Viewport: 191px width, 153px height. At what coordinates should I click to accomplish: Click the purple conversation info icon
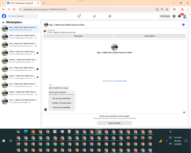coord(183,24)
